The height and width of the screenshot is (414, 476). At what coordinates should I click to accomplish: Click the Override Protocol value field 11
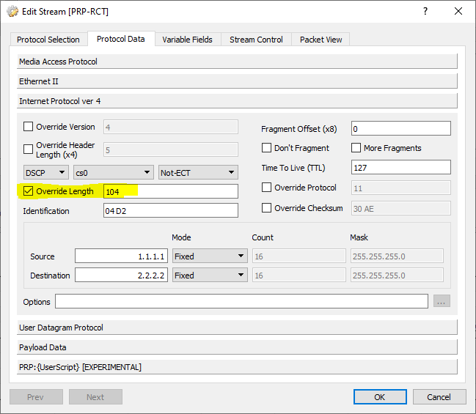coord(401,188)
